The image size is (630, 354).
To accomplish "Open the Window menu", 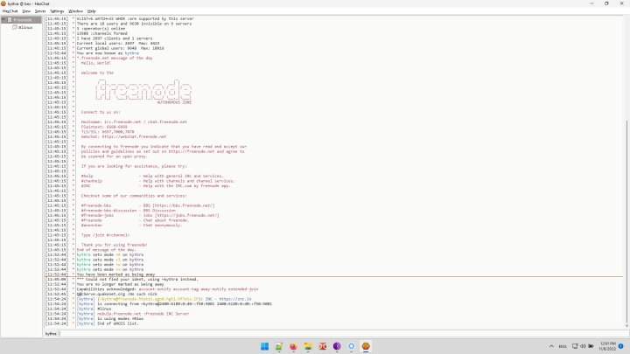I will point(75,11).
